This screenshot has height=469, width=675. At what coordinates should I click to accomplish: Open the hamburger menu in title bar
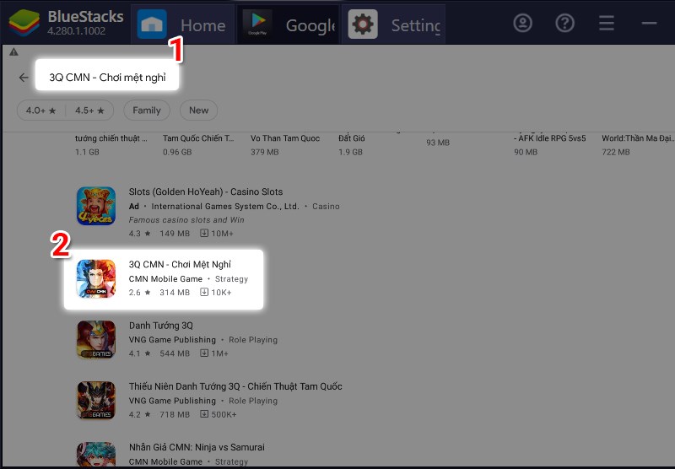click(x=606, y=23)
